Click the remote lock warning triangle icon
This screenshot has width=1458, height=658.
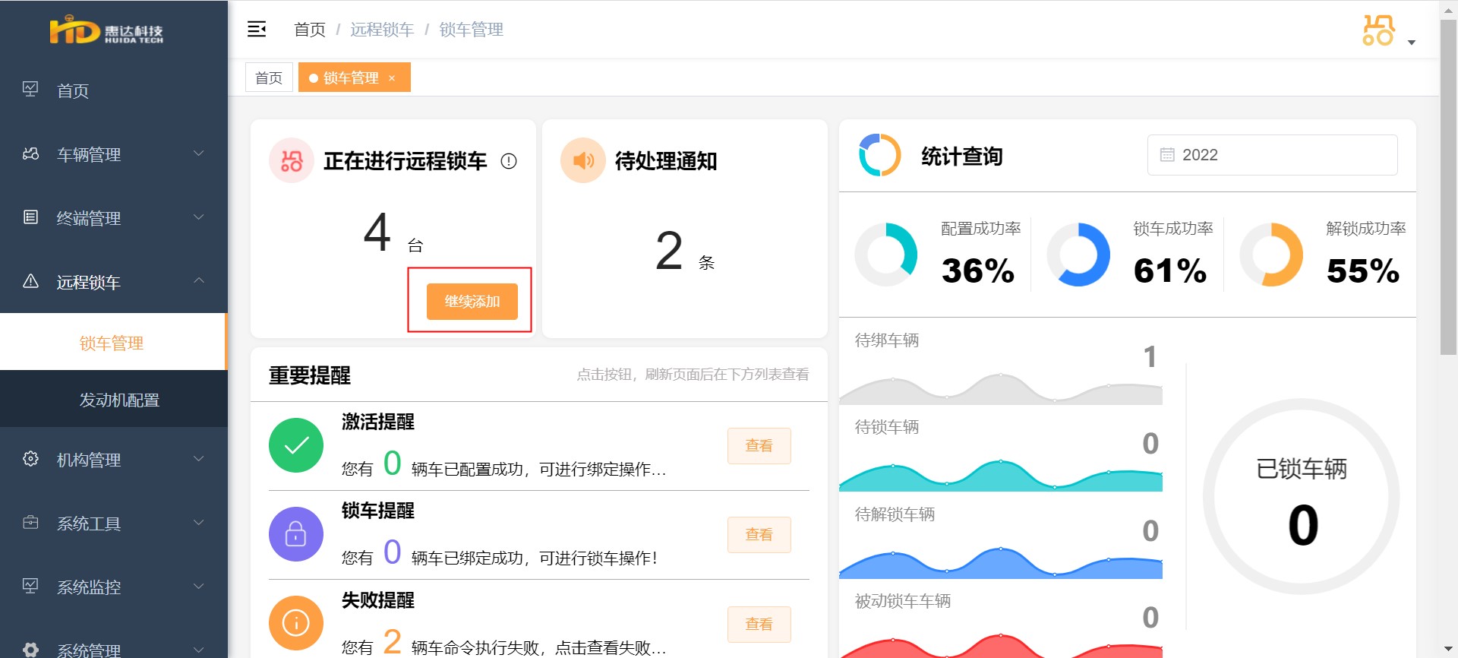pyautogui.click(x=30, y=281)
